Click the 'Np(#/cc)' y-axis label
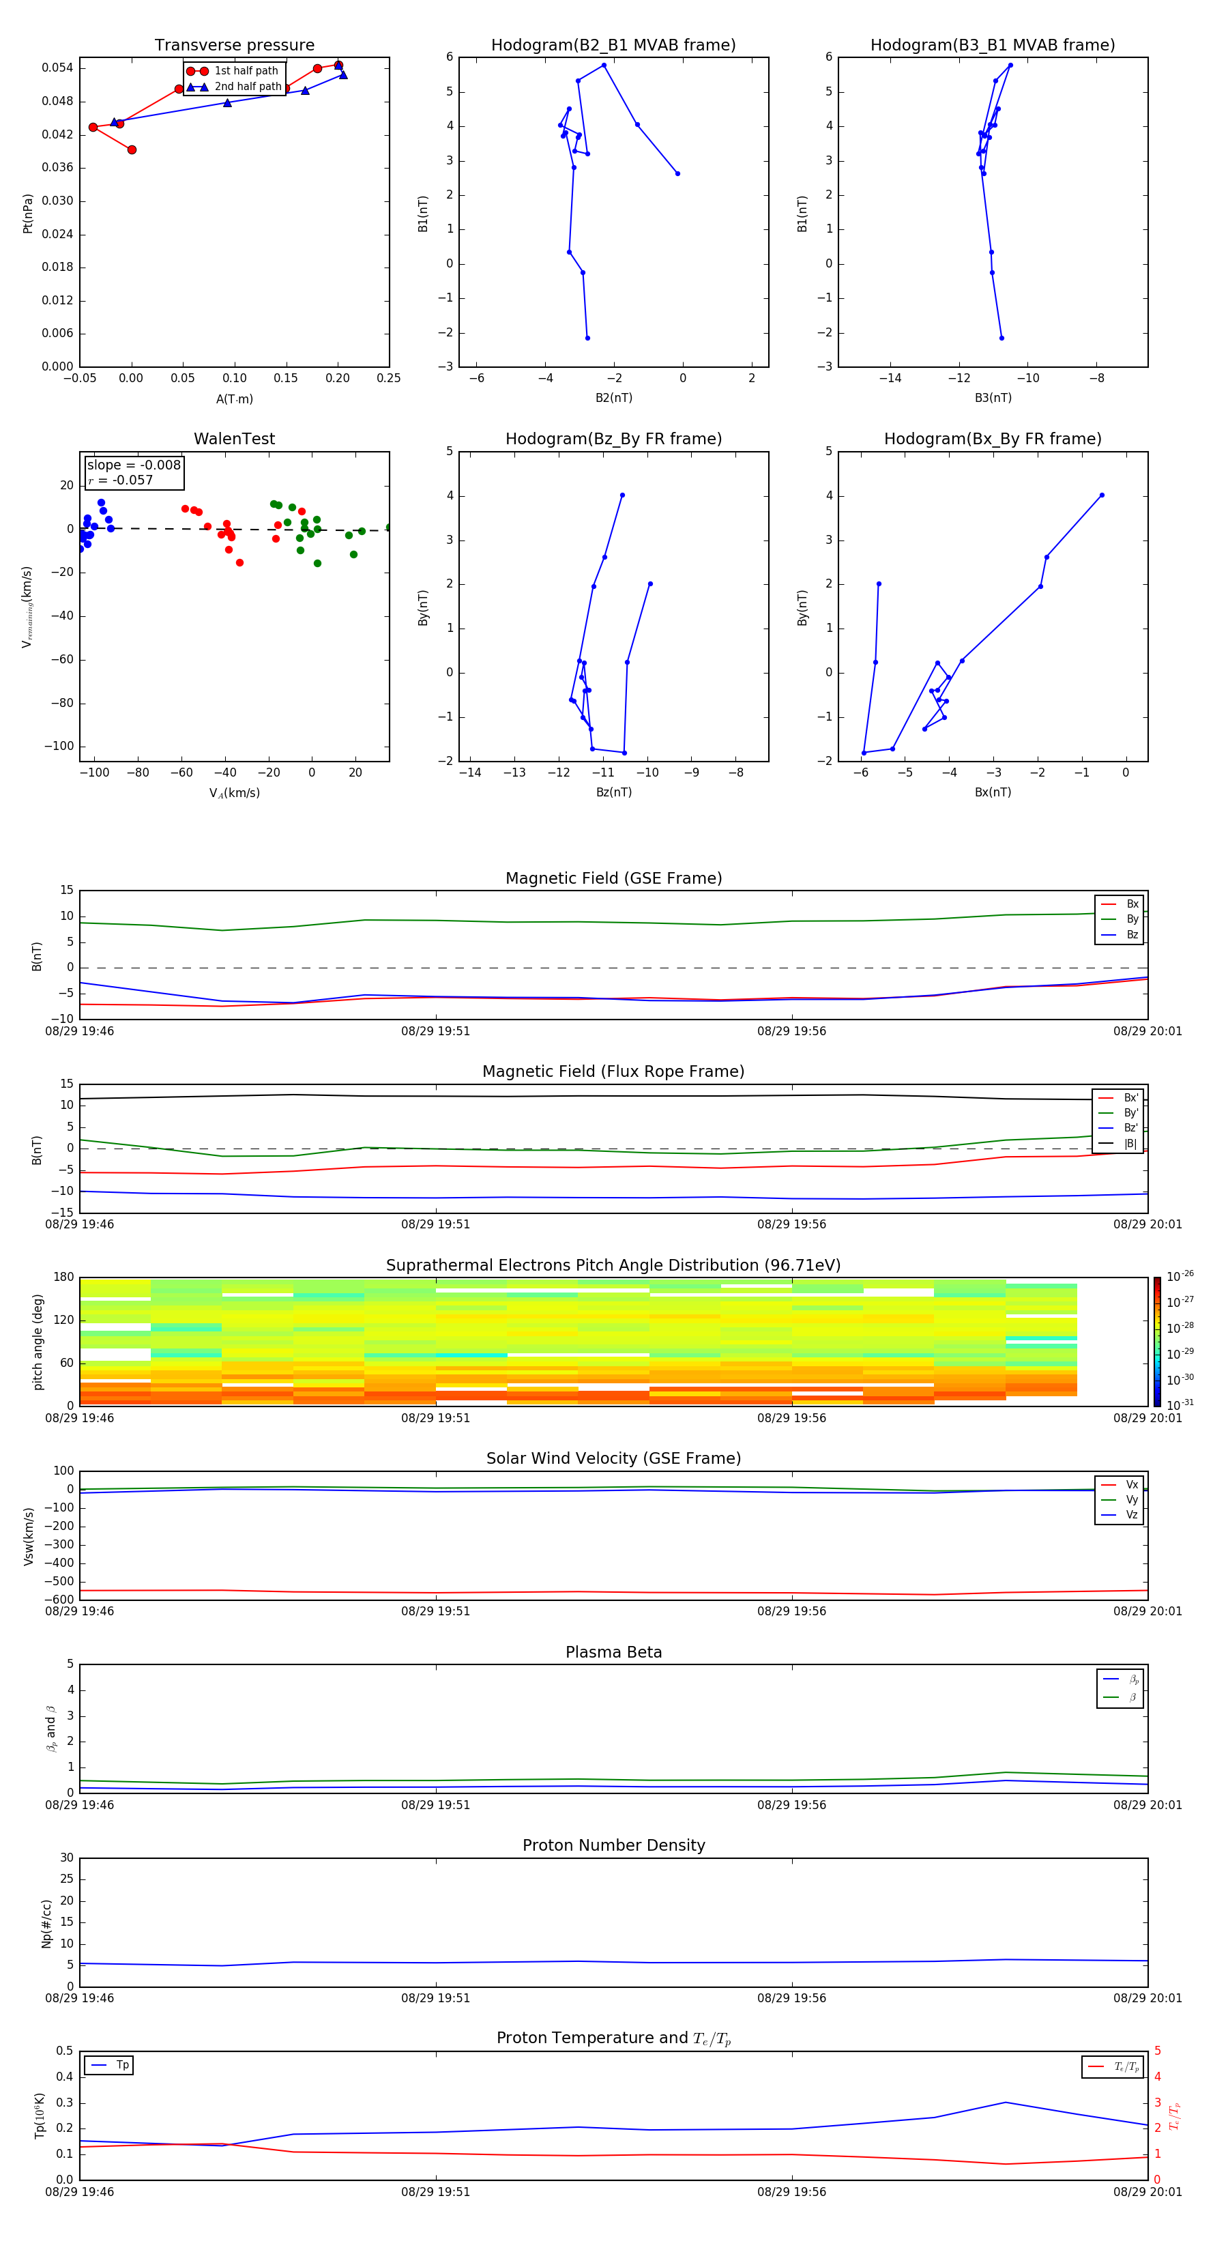 click(46, 1923)
